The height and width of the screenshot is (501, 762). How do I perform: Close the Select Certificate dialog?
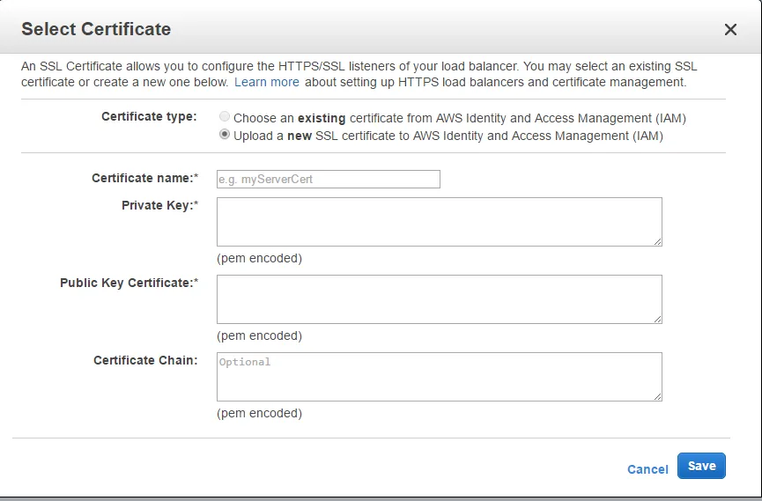730,30
